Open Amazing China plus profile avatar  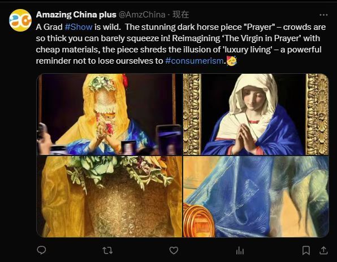tap(20, 20)
